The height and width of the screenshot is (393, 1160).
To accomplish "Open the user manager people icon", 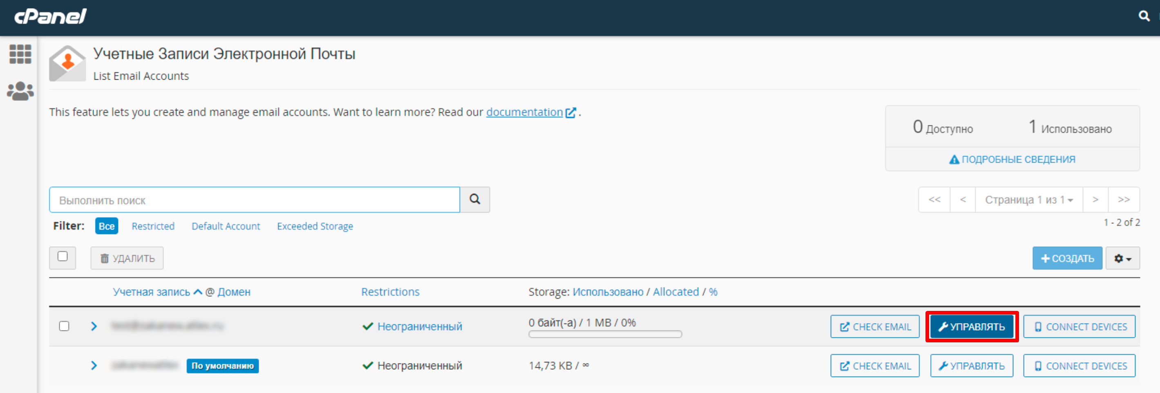I will [20, 91].
